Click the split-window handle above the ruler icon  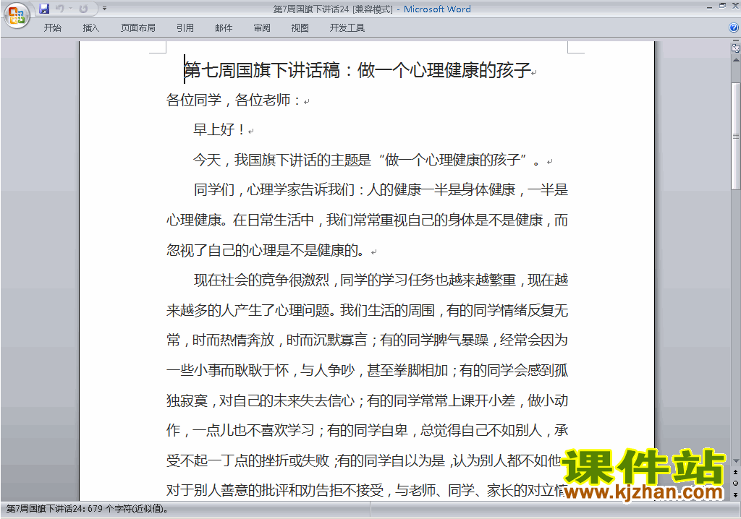736,41
